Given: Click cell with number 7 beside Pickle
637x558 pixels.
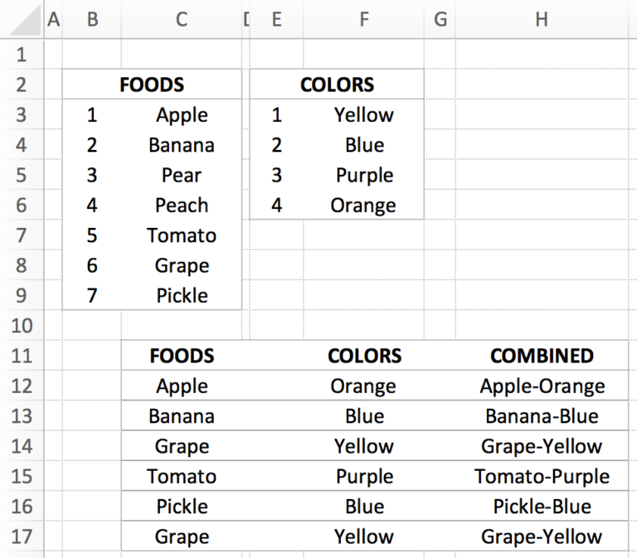Looking at the screenshot, I should click(x=92, y=296).
